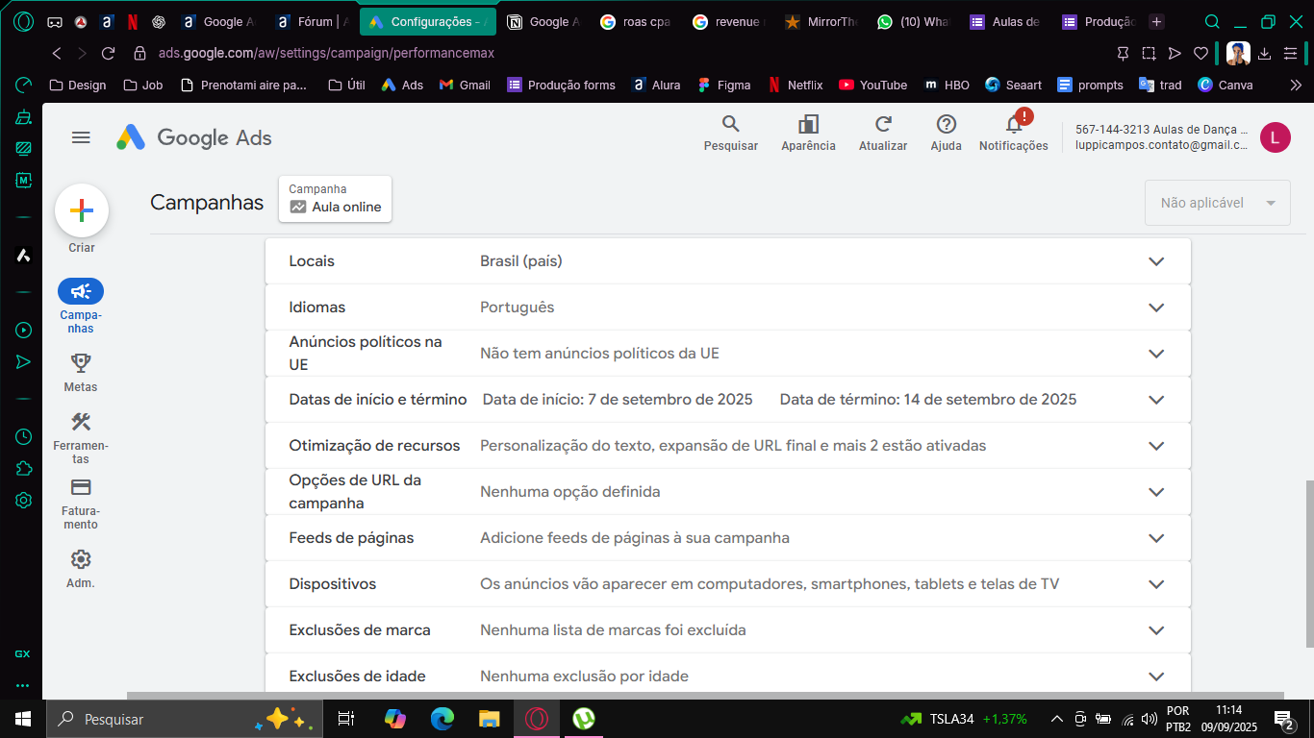Viewport: 1314px width, 738px height.
Task: Open File Explorer from taskbar
Action: pos(490,719)
